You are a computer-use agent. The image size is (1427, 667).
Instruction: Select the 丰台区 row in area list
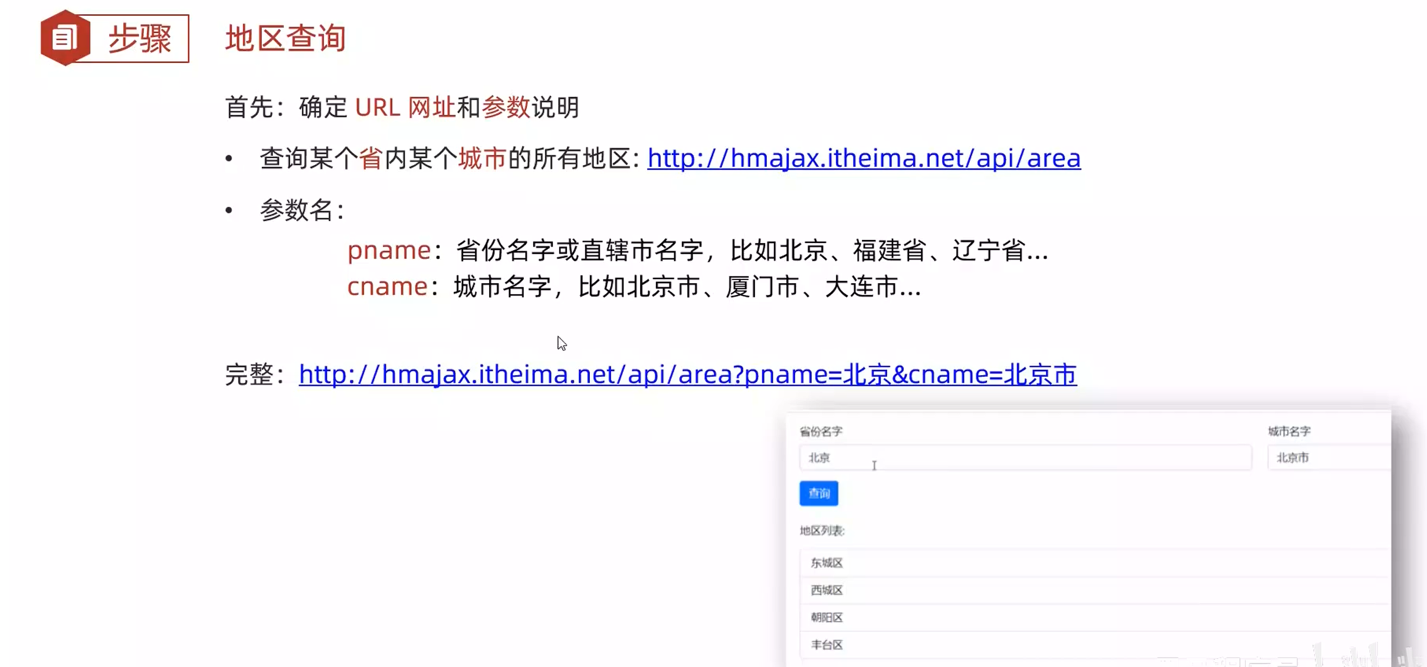tap(1095, 645)
